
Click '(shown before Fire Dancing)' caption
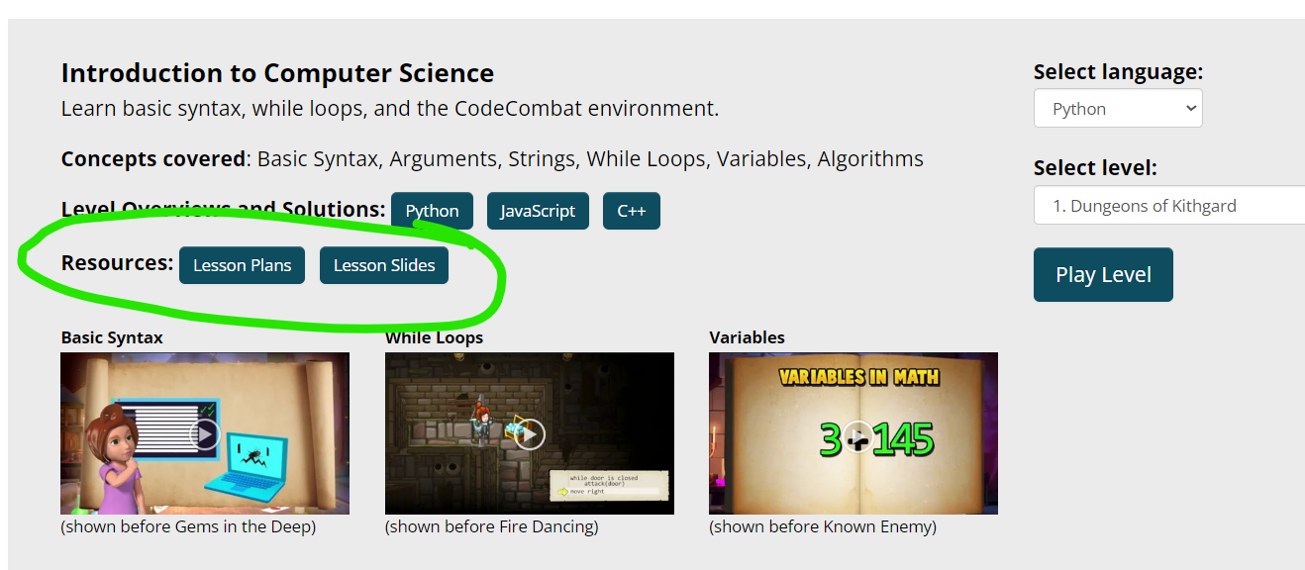(492, 526)
